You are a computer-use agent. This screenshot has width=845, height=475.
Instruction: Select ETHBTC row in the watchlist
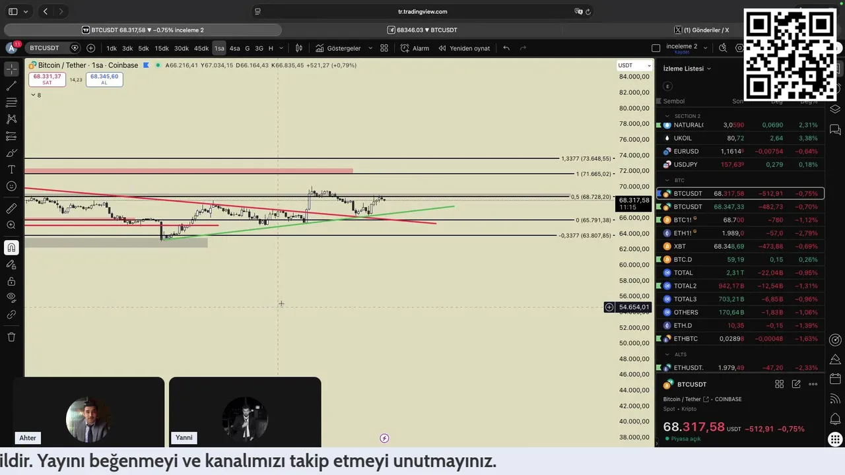(x=739, y=339)
